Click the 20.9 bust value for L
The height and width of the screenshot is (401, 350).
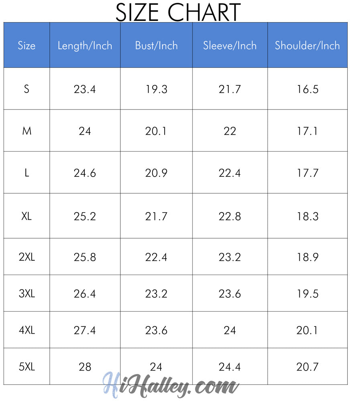pyautogui.click(x=156, y=173)
